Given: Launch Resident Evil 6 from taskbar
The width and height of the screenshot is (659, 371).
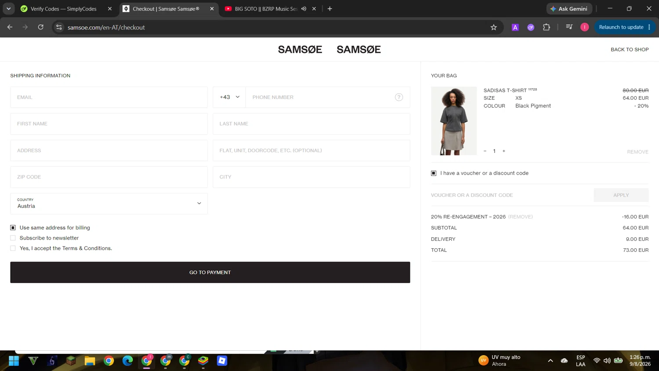Looking at the screenshot, I should [52, 361].
